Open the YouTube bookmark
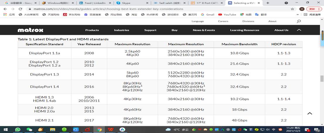This screenshot has width=324, height=133. [227, 15]
